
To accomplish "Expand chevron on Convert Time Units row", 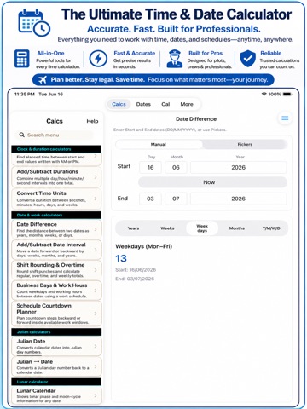I will point(96,199).
